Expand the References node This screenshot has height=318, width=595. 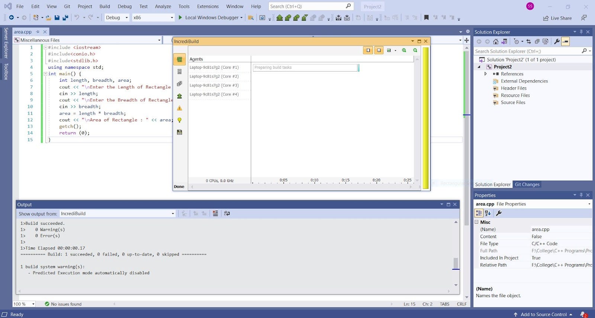click(486, 74)
